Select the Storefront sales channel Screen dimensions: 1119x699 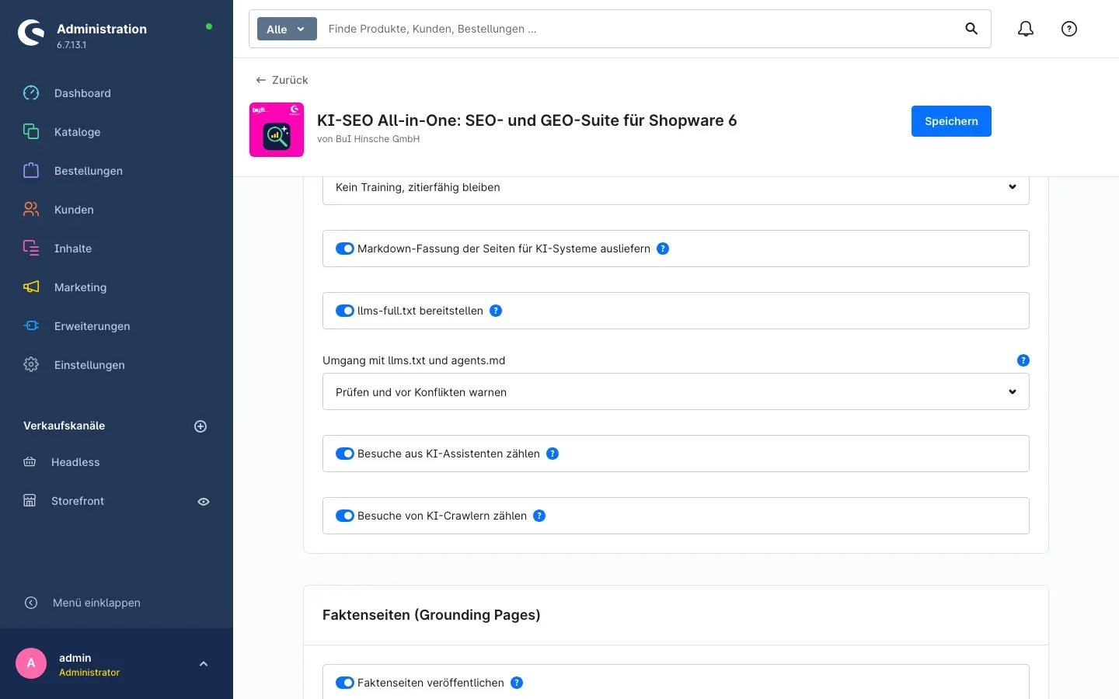coord(78,501)
